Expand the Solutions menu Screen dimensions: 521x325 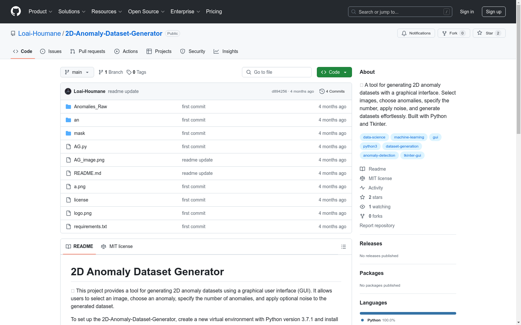[72, 12]
